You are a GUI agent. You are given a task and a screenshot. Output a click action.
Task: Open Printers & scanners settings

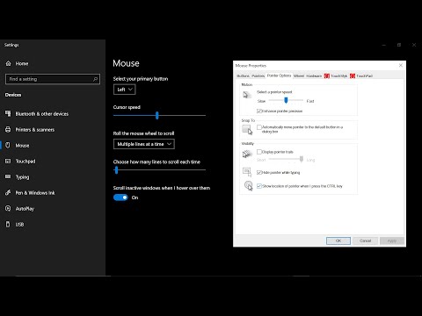click(x=35, y=130)
